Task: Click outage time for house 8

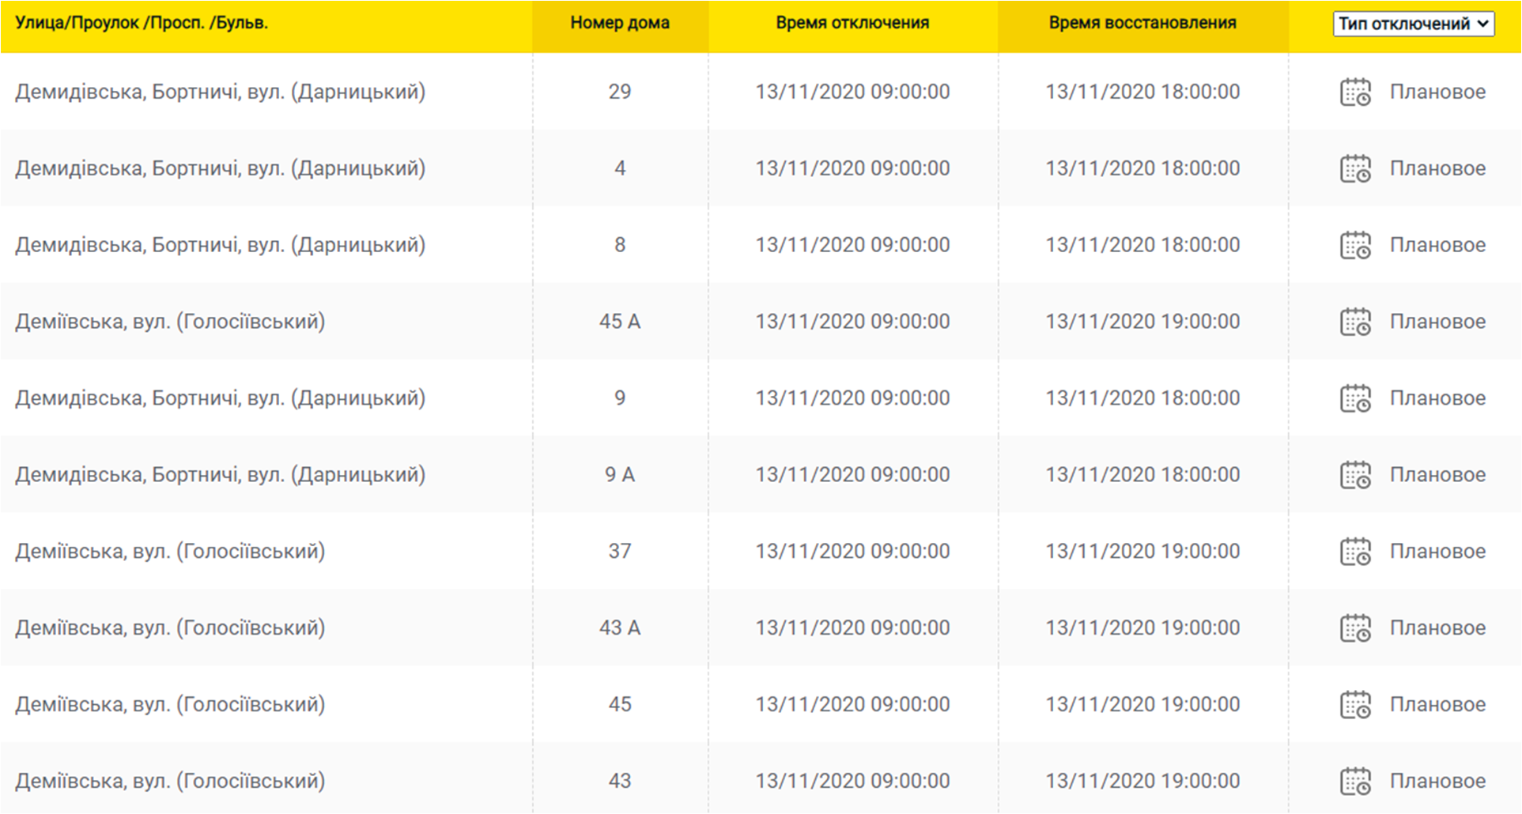Action: 852,245
